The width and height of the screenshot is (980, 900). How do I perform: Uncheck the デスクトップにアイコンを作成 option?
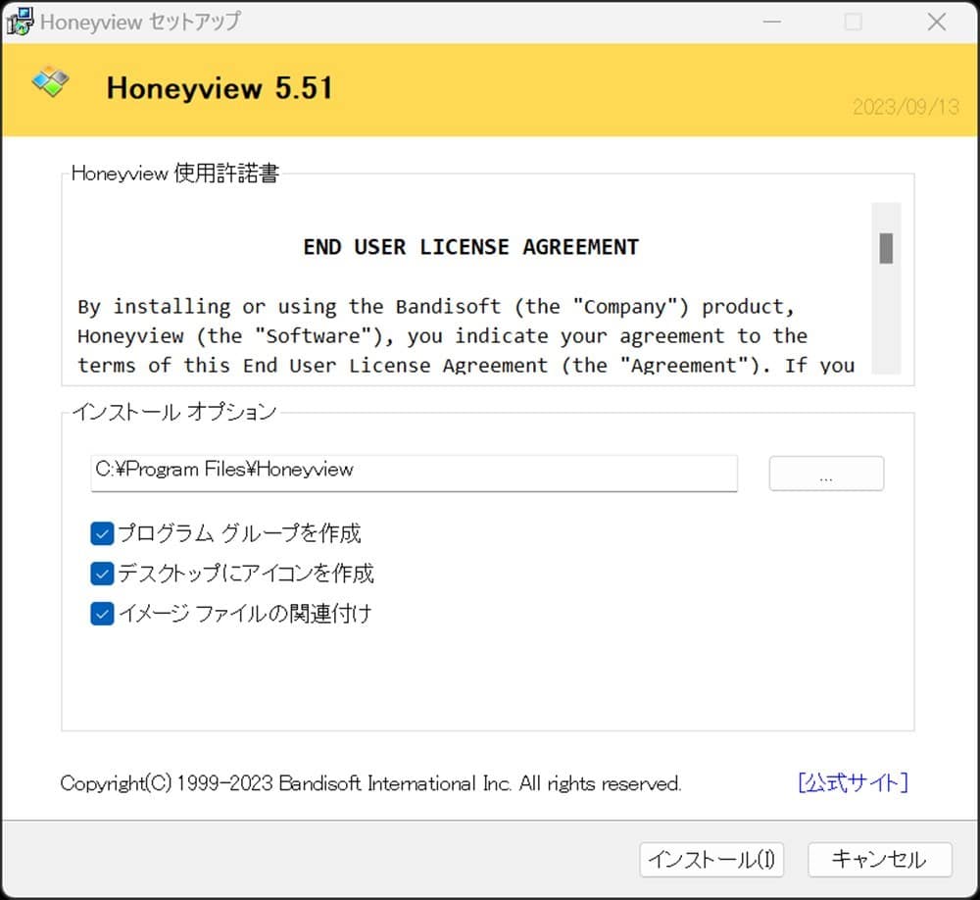coord(101,574)
